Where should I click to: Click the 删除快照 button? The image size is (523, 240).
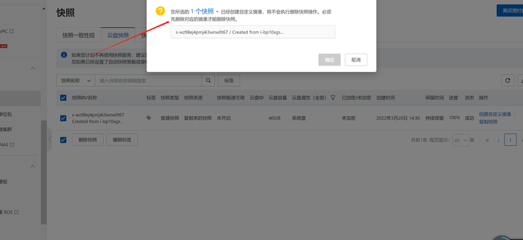[88, 140]
